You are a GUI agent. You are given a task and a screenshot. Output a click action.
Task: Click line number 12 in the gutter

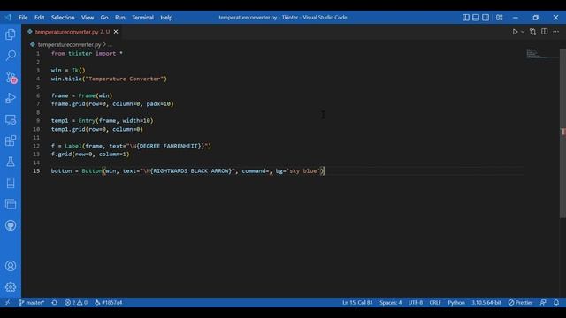[36, 146]
